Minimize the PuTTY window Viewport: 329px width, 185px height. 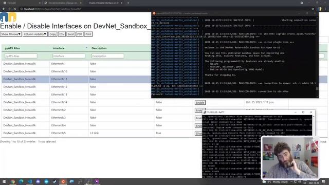click(x=296, y=112)
